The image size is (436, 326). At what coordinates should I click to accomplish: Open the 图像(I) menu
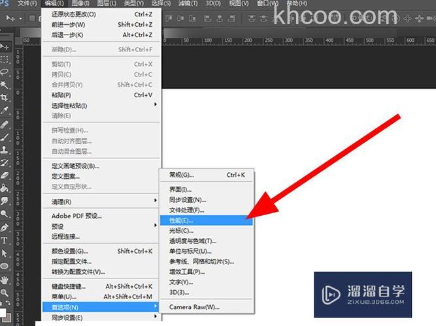[x=80, y=4]
